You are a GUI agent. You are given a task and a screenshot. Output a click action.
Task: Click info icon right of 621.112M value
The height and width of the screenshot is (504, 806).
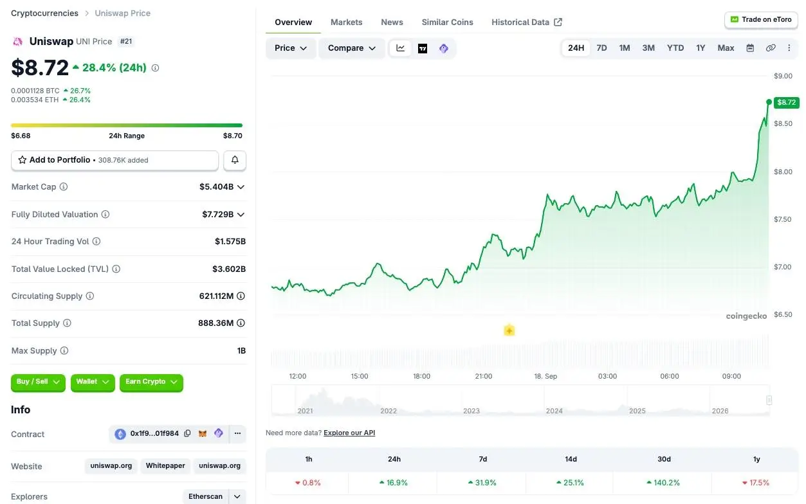[241, 296]
